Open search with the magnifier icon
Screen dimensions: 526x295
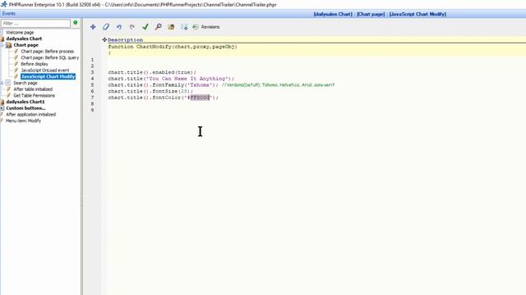pyautogui.click(x=159, y=27)
